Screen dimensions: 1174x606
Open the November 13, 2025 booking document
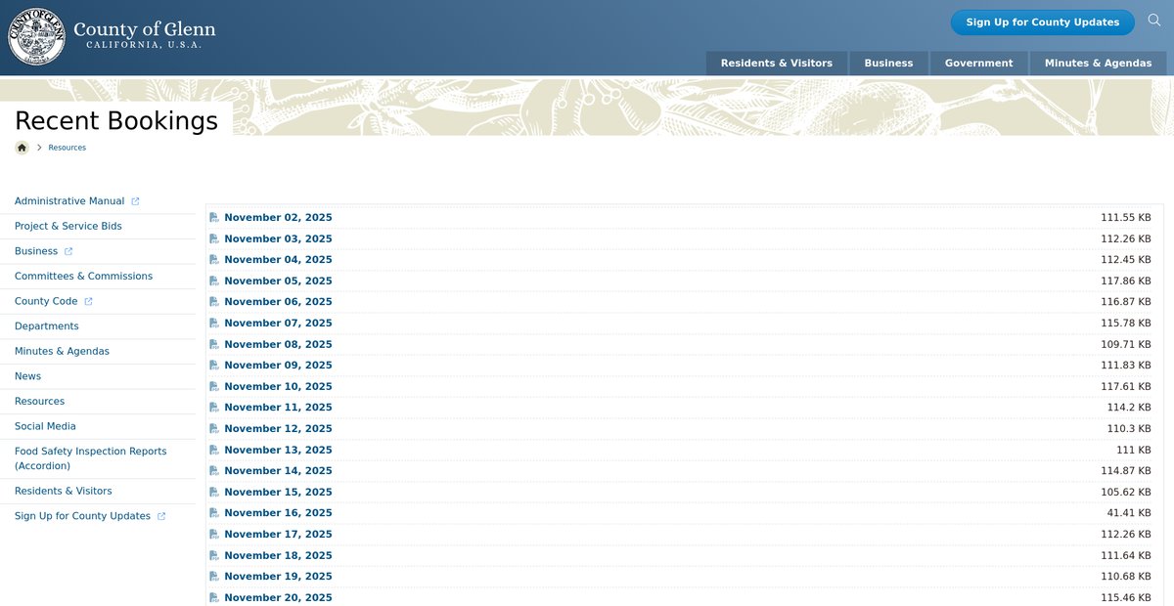point(278,450)
